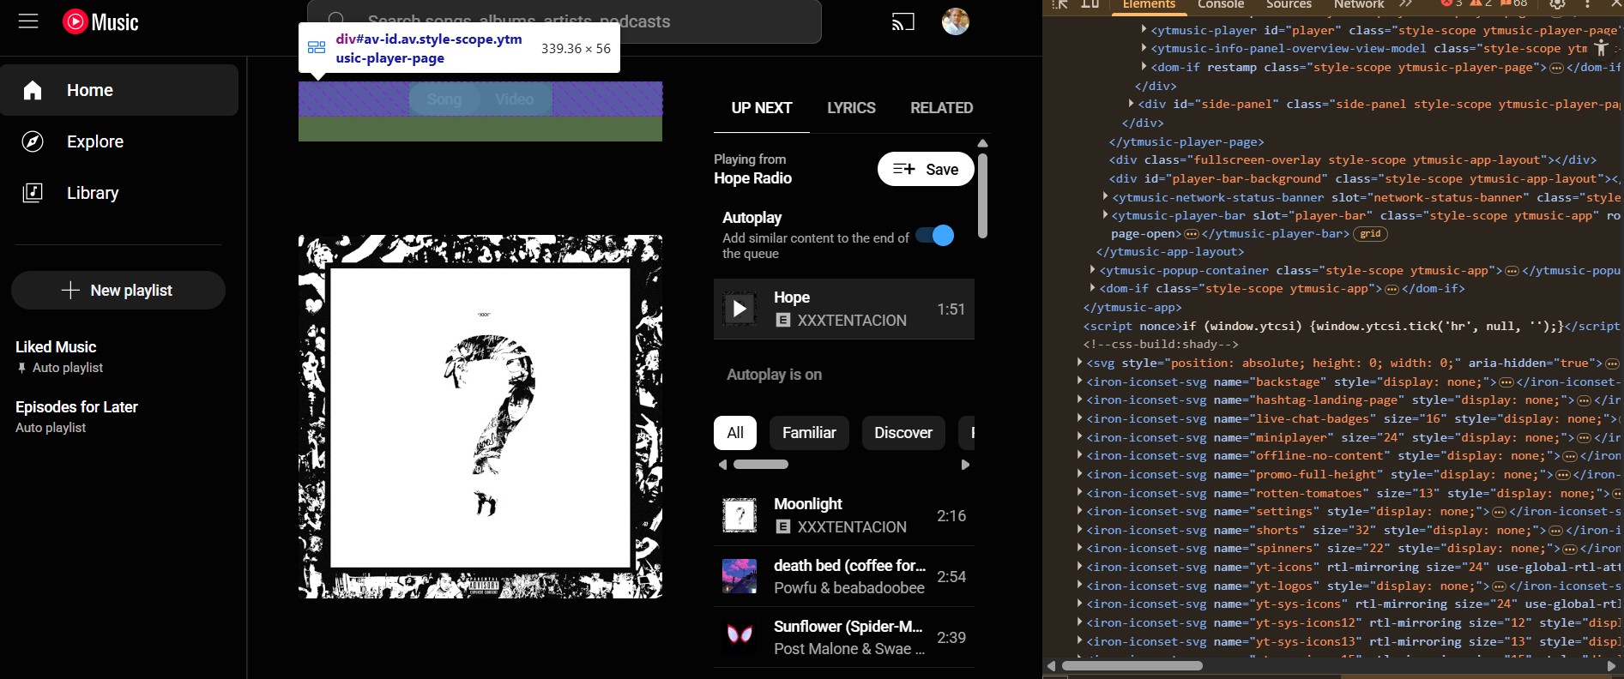The image size is (1624, 679).
Task: Expand the ytmusic-info-panel-overview-view-model node
Action: pos(1144,48)
